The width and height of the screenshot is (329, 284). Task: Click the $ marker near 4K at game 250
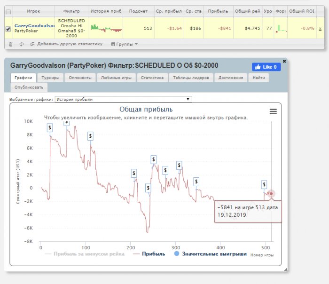click(x=154, y=160)
